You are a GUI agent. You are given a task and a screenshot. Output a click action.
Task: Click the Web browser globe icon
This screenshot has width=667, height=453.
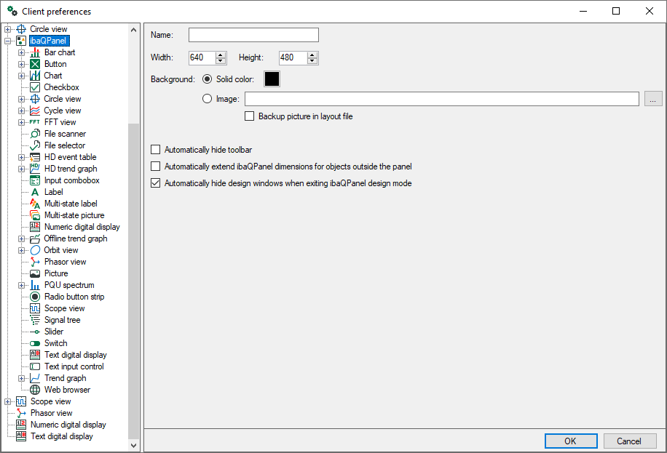click(35, 390)
